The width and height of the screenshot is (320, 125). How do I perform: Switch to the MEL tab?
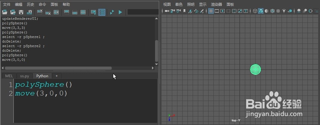(9, 76)
